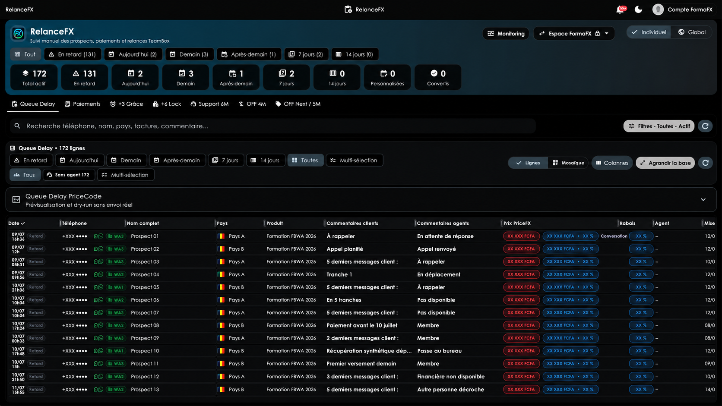Enable Multi-sélection in agents row
Viewport: 722px width, 406px height.
point(126,175)
